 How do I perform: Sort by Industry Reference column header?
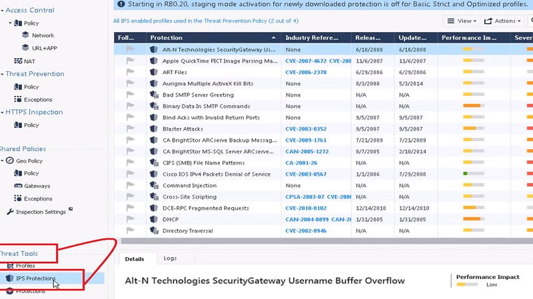point(316,38)
